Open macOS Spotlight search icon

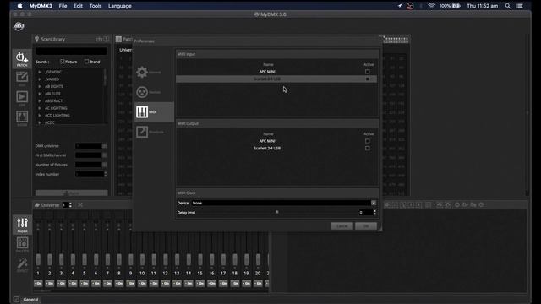click(507, 6)
